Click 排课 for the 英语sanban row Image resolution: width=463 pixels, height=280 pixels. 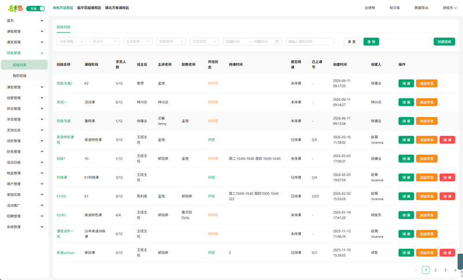406,253
